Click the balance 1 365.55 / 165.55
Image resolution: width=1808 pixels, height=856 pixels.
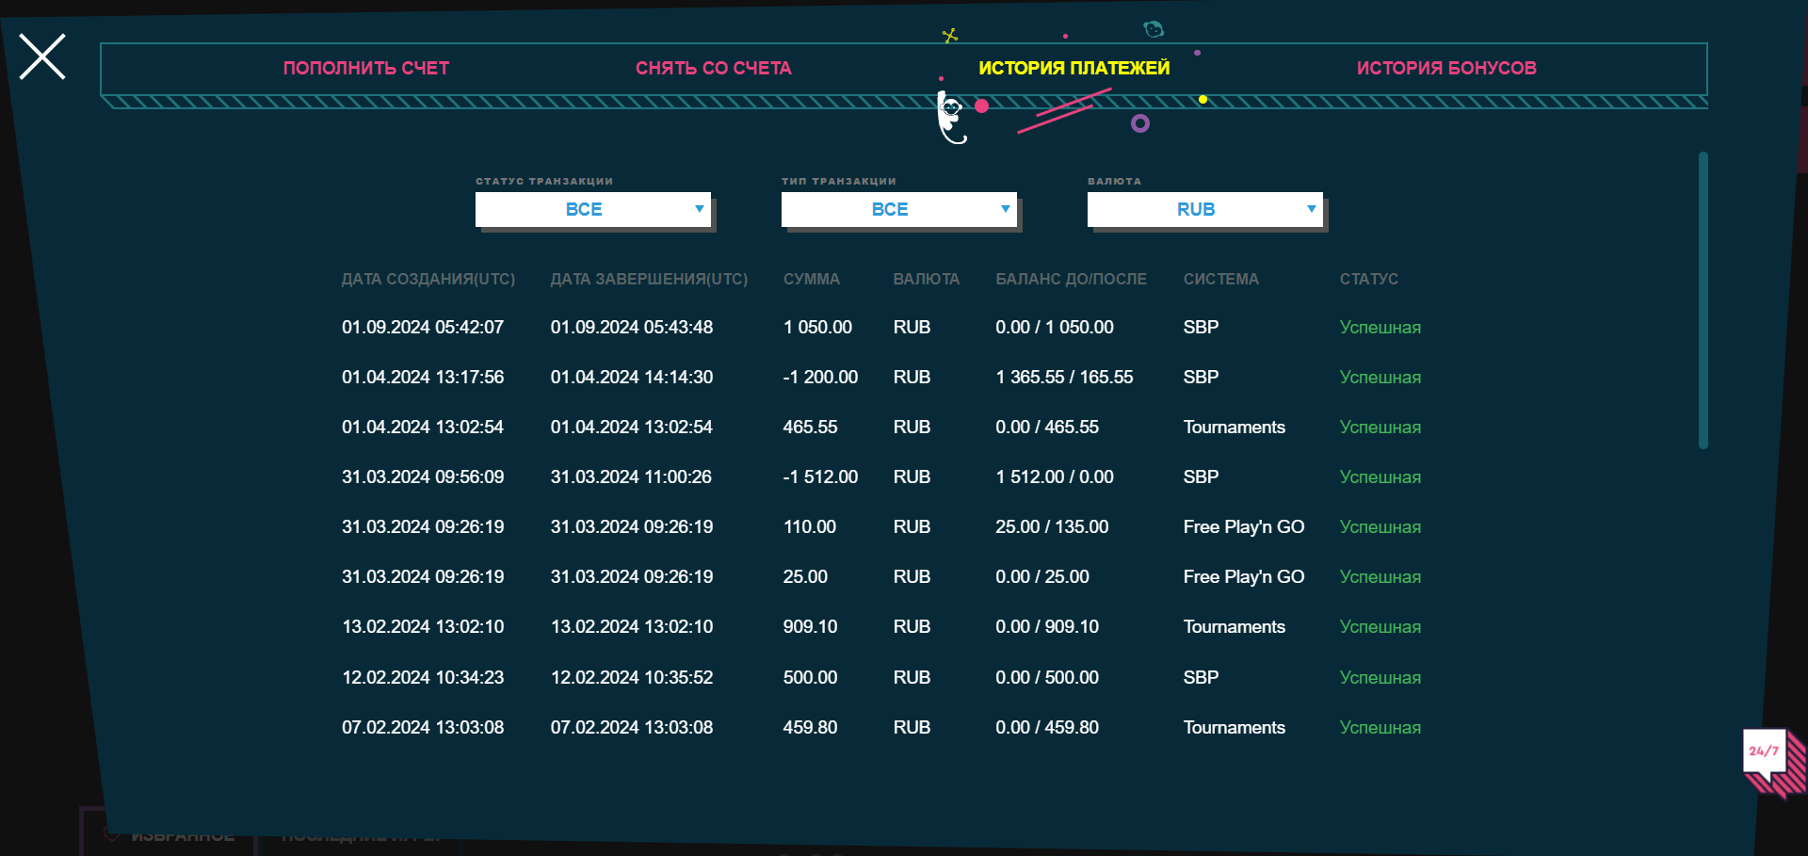1064,377
